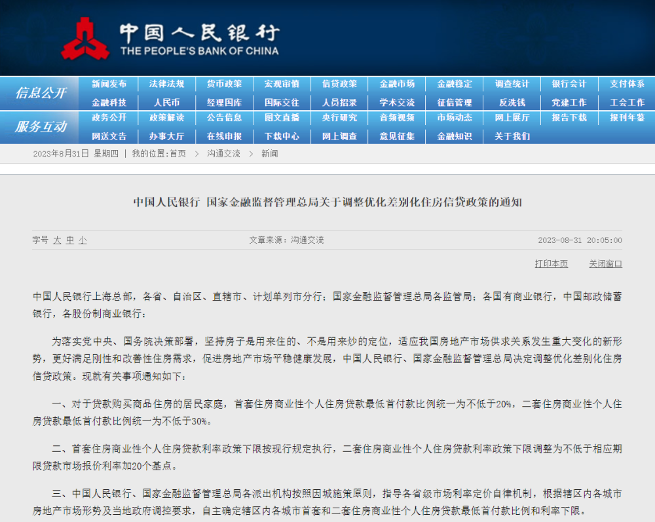Click the 沟通交流 breadcrumb link
The height and width of the screenshot is (522, 655).
pos(224,153)
